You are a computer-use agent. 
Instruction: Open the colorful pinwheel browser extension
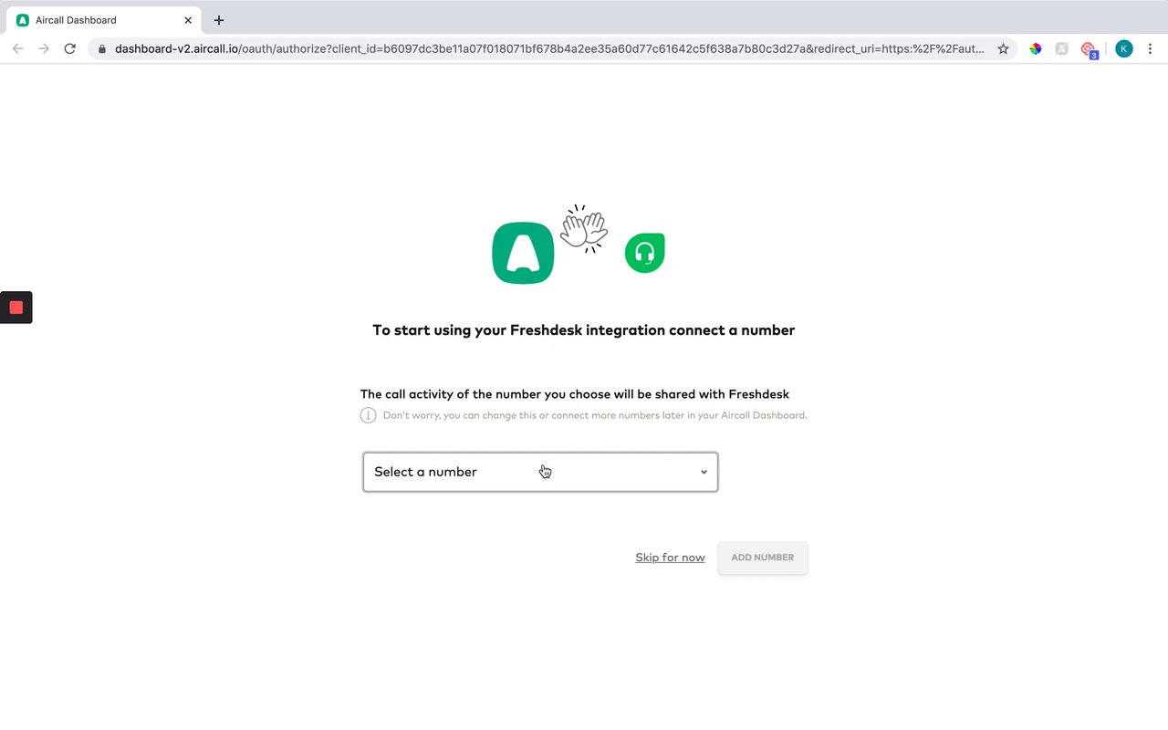coord(1036,48)
